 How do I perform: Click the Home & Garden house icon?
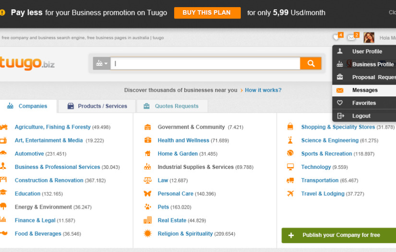(147, 153)
